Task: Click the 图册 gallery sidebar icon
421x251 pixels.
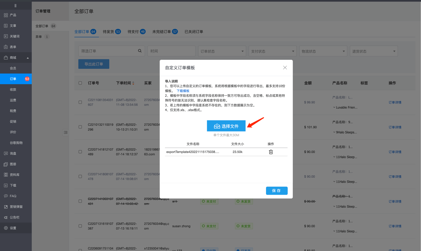Action: (x=6, y=164)
